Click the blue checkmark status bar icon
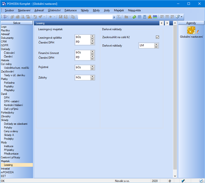Screen dimensions: 205x183 coord(183,181)
